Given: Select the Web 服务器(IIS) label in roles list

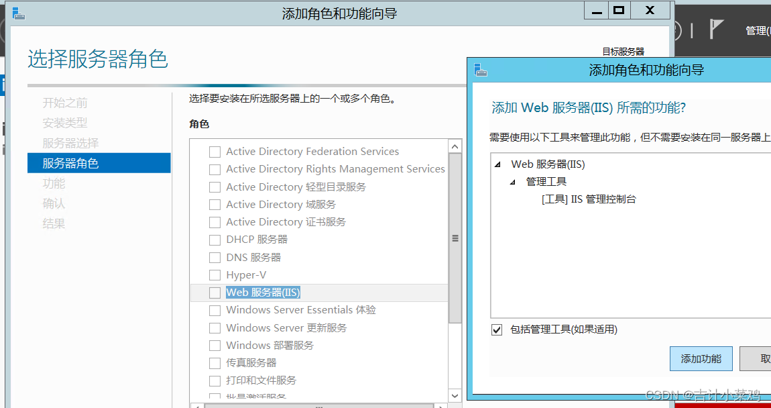Looking at the screenshot, I should [x=263, y=293].
